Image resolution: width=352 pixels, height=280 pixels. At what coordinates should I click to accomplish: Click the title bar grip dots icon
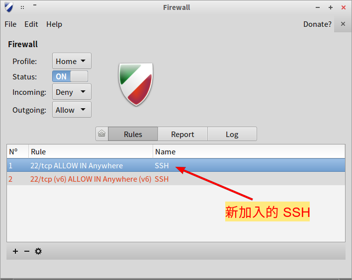tap(22, 7)
